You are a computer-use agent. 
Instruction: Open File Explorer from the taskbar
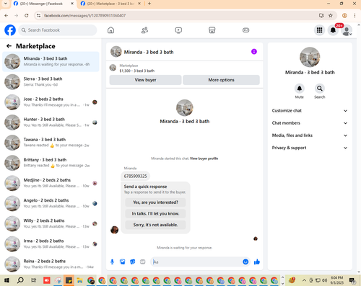(79, 280)
